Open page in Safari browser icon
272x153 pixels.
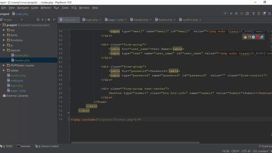click(253, 37)
